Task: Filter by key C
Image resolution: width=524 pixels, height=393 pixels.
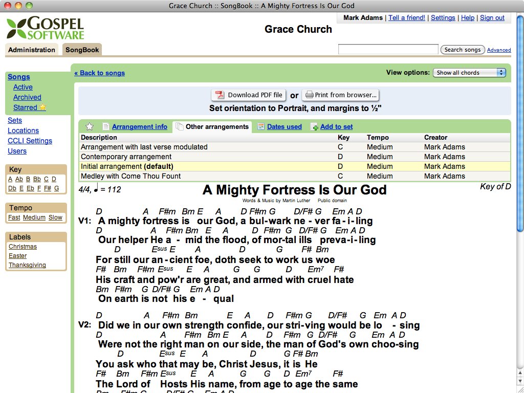Action: (46, 179)
